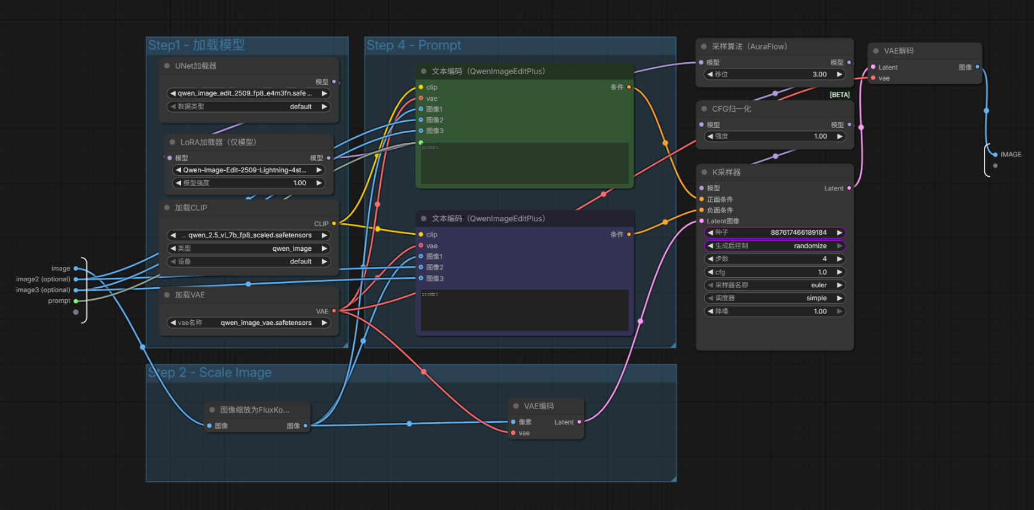Viewport: 1034px width, 510px height.
Task: Open the 生成后控制 randomize dropdown
Action: (775, 245)
